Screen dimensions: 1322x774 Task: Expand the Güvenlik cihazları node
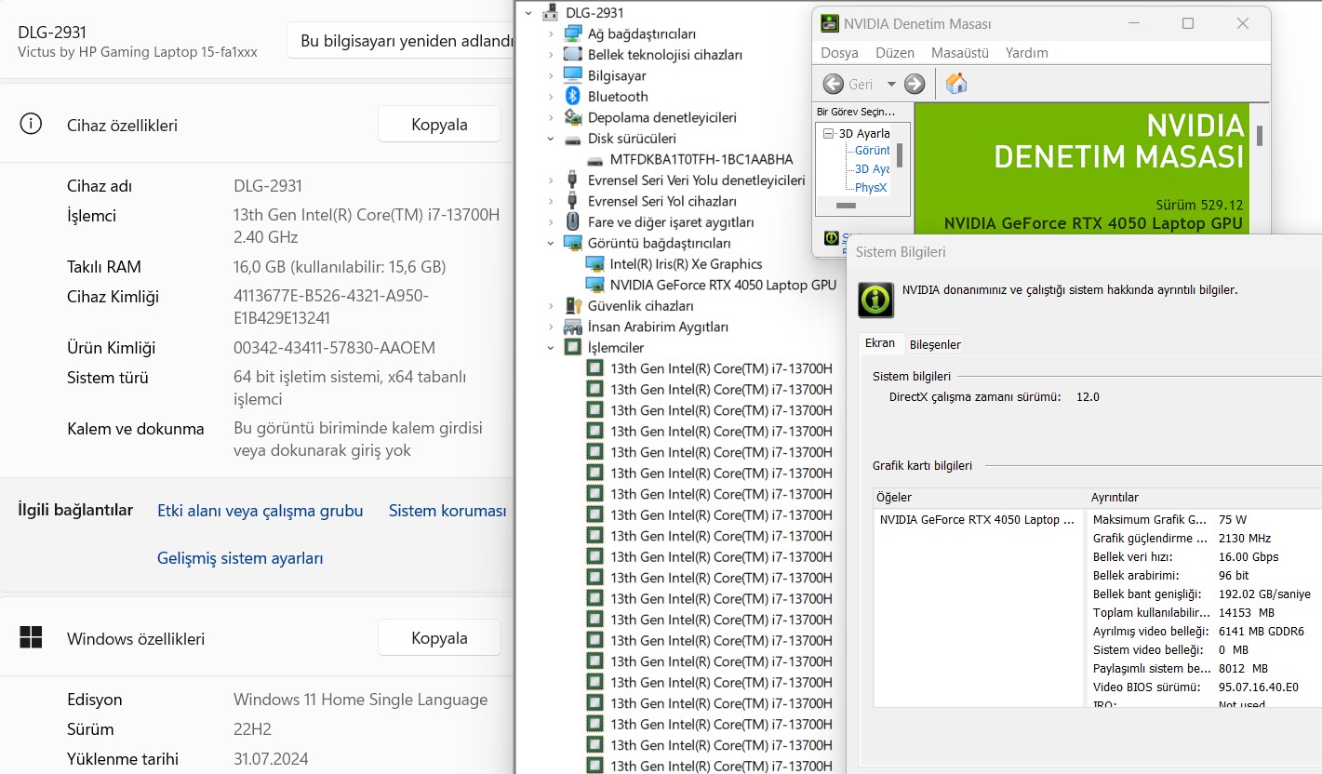tap(551, 306)
